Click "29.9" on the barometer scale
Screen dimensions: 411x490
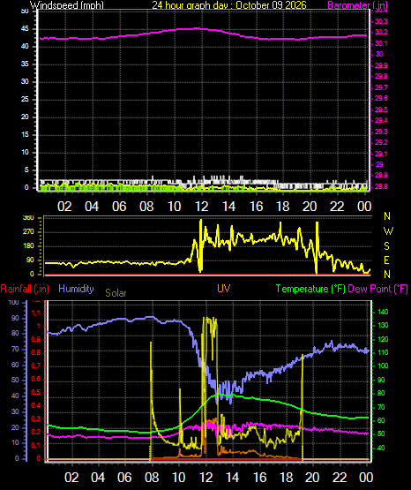click(x=381, y=65)
